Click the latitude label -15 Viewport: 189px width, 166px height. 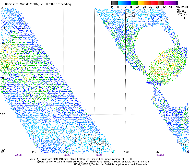(x=2, y=113)
